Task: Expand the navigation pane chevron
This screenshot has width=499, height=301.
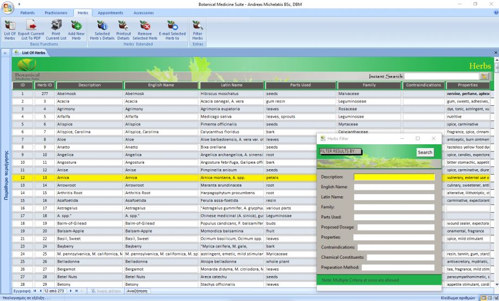Action: tap(5, 53)
